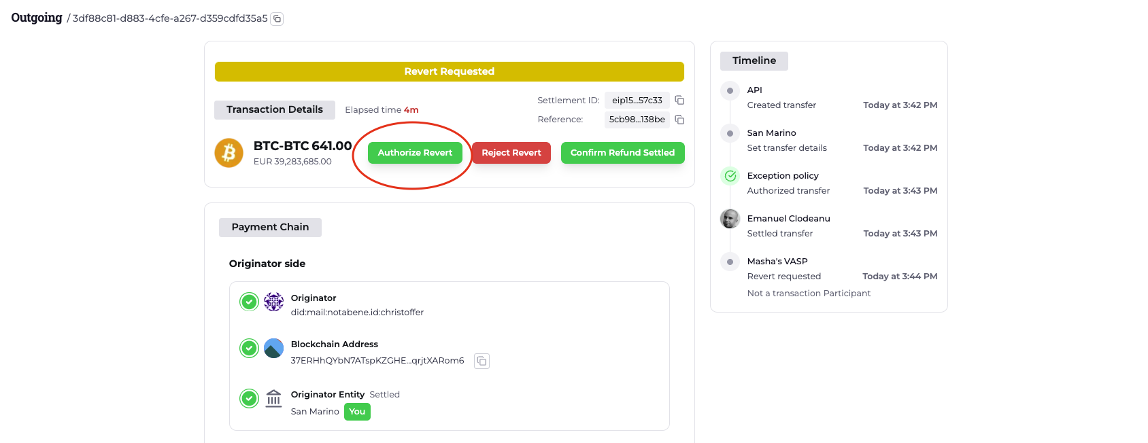
Task: Click the Originator Entity bank icon
Action: point(273,398)
